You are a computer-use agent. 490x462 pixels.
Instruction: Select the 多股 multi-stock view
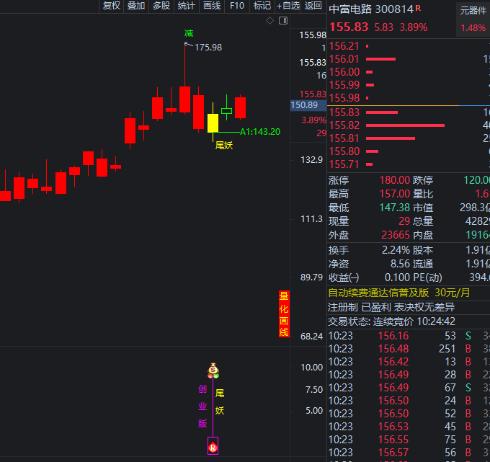pyautogui.click(x=161, y=6)
